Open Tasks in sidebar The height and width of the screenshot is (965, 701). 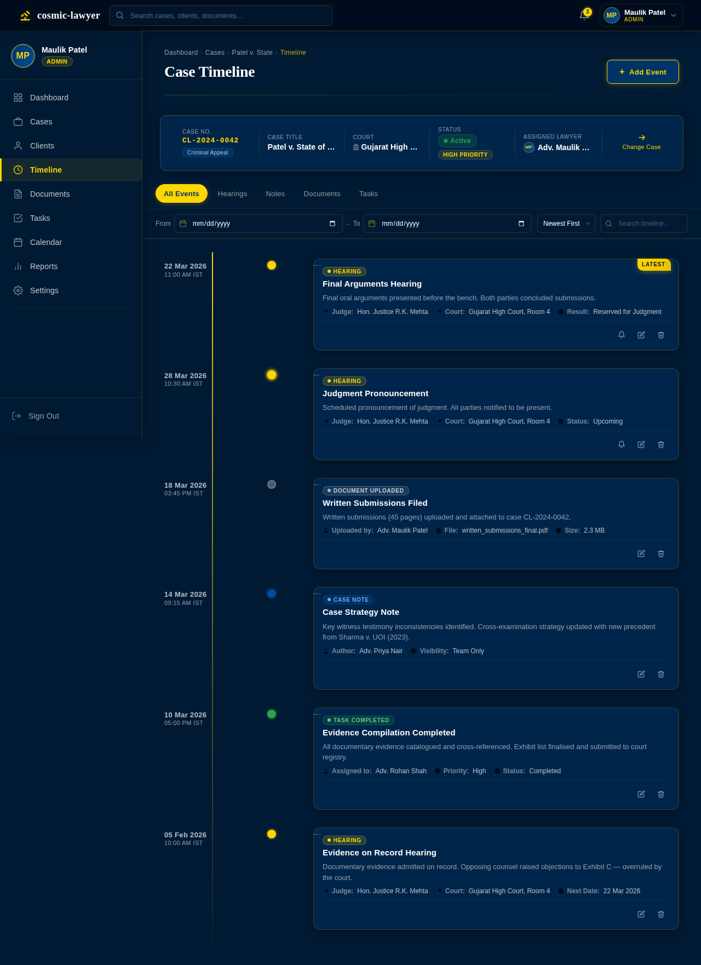pyautogui.click(x=71, y=218)
